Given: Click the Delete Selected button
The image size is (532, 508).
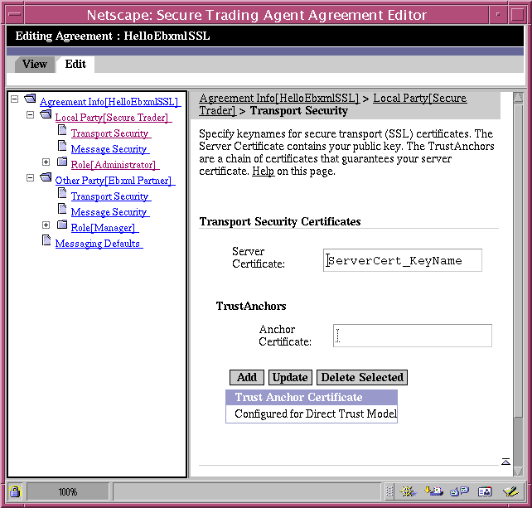Looking at the screenshot, I should point(362,377).
